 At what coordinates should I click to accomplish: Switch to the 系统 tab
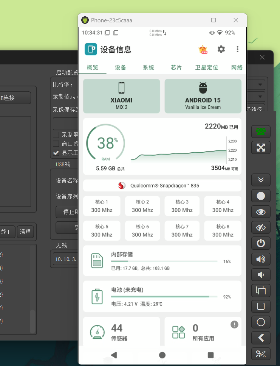pos(148,67)
